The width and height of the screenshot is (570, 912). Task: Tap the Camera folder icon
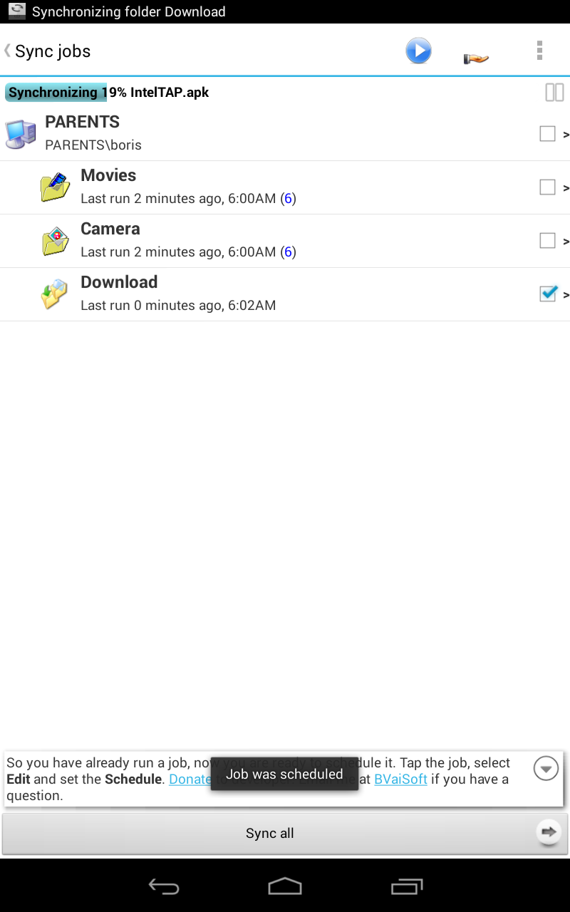[x=55, y=241]
